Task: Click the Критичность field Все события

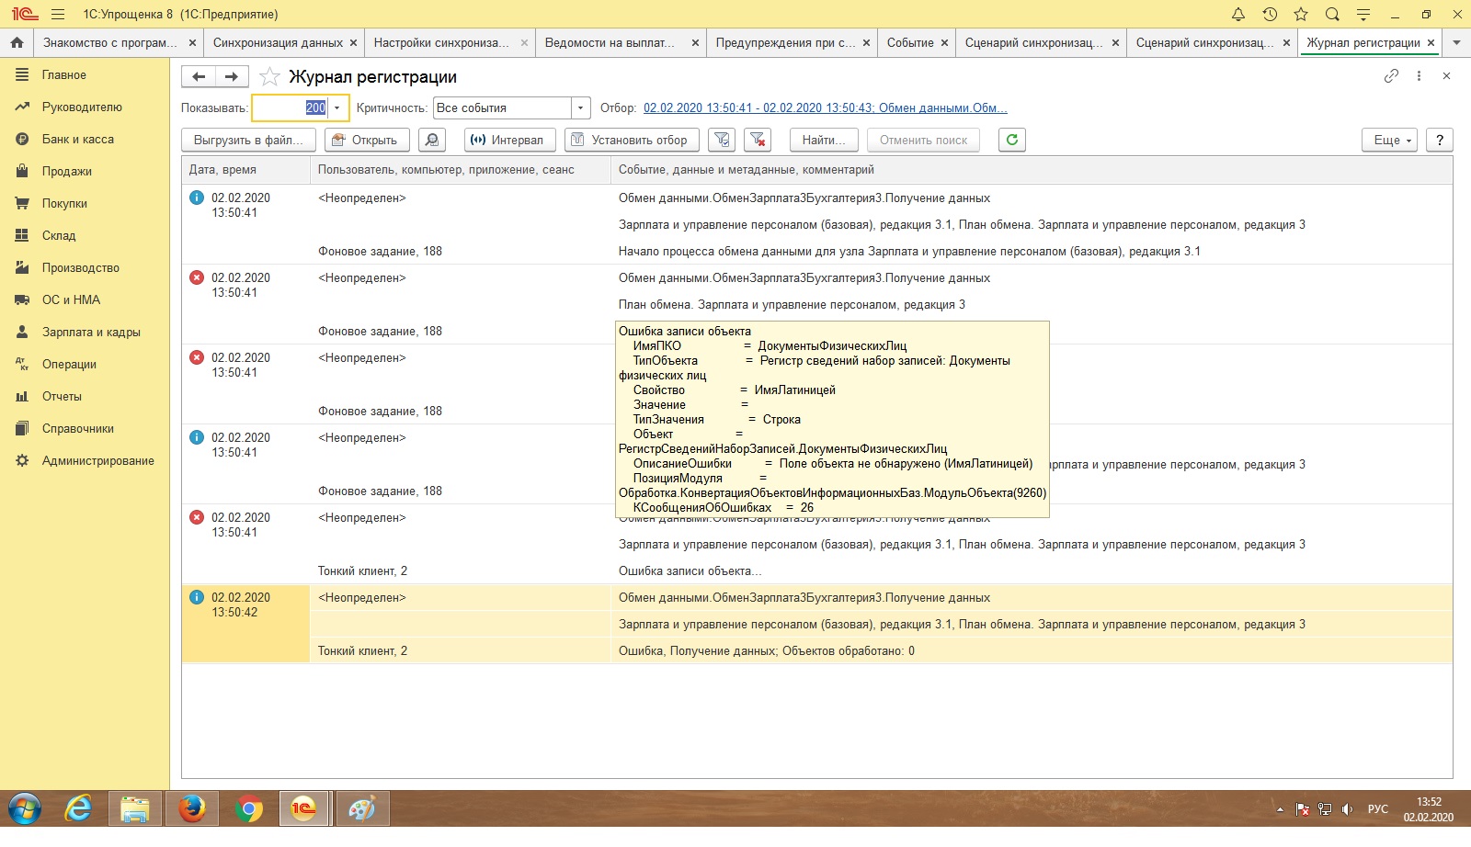Action: (502, 107)
